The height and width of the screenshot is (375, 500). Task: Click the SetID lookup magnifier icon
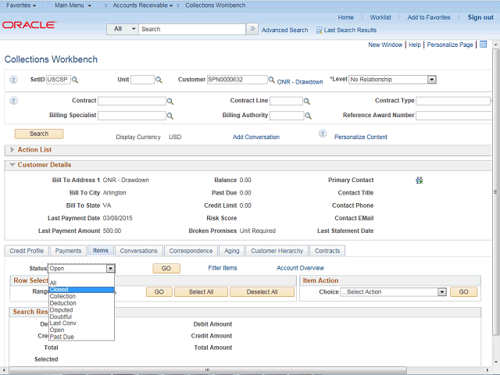tap(76, 80)
